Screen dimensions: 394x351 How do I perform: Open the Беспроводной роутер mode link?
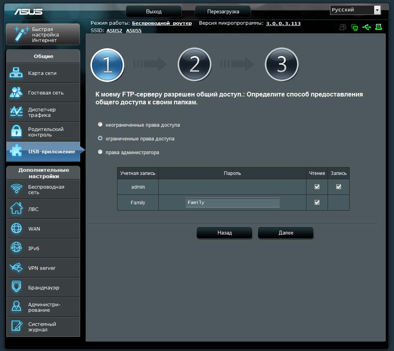click(162, 23)
